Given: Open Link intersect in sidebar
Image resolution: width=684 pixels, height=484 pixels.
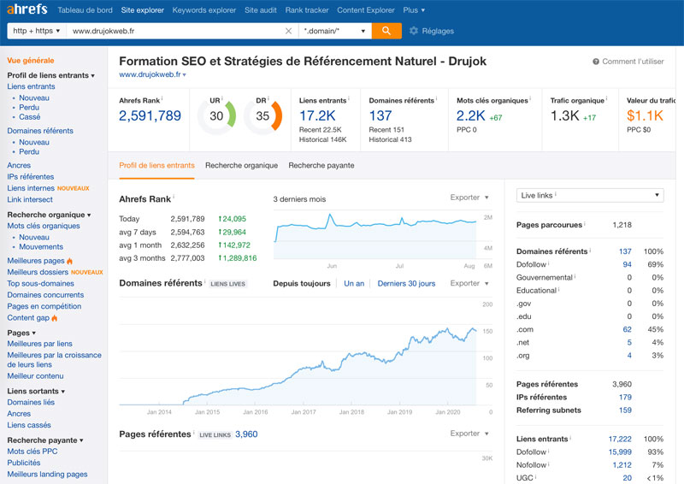Looking at the screenshot, I should point(30,199).
